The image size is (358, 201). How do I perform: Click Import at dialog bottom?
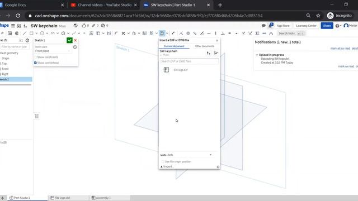pos(167,166)
